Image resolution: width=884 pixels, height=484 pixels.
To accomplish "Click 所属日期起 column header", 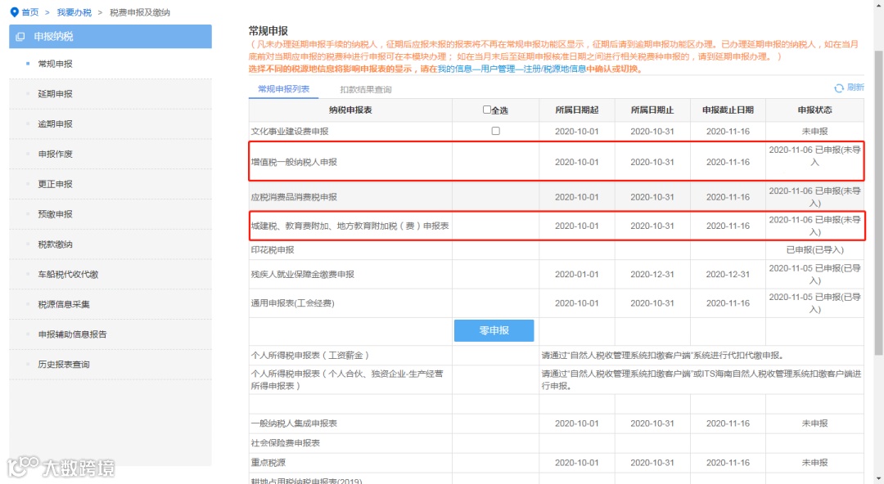I will tap(577, 110).
